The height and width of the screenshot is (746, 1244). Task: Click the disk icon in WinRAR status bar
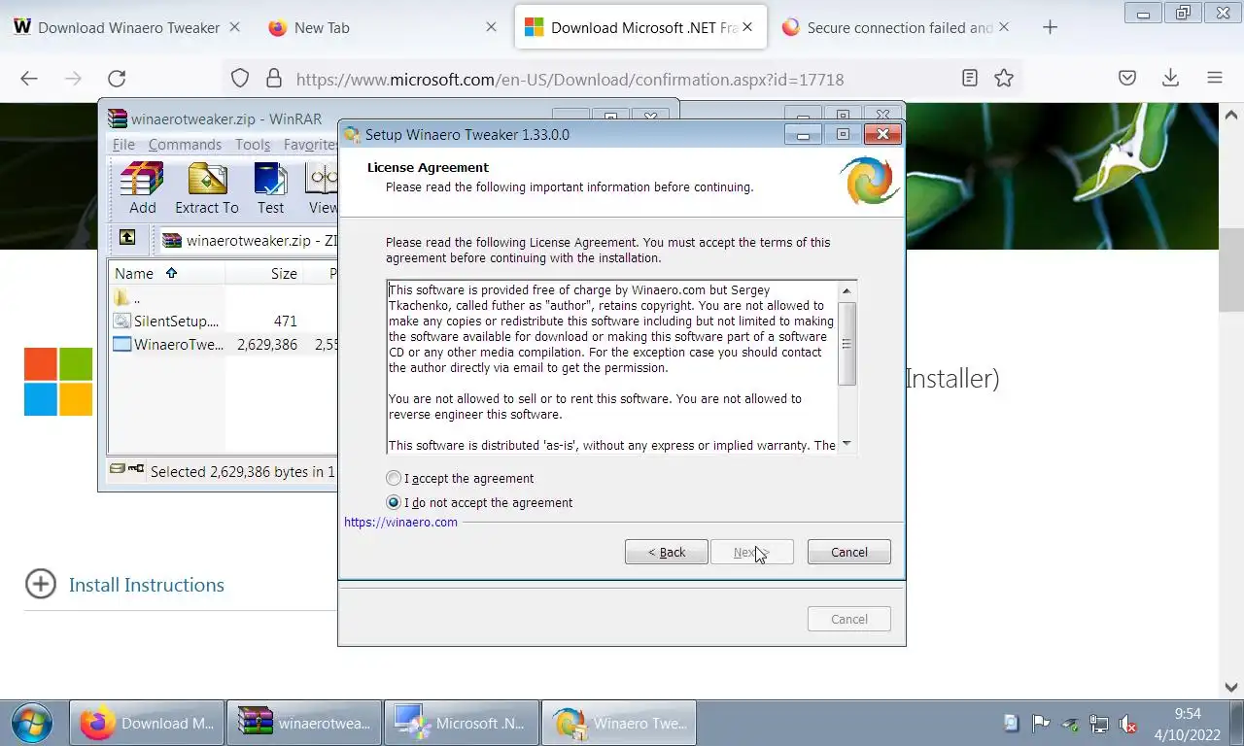118,470
